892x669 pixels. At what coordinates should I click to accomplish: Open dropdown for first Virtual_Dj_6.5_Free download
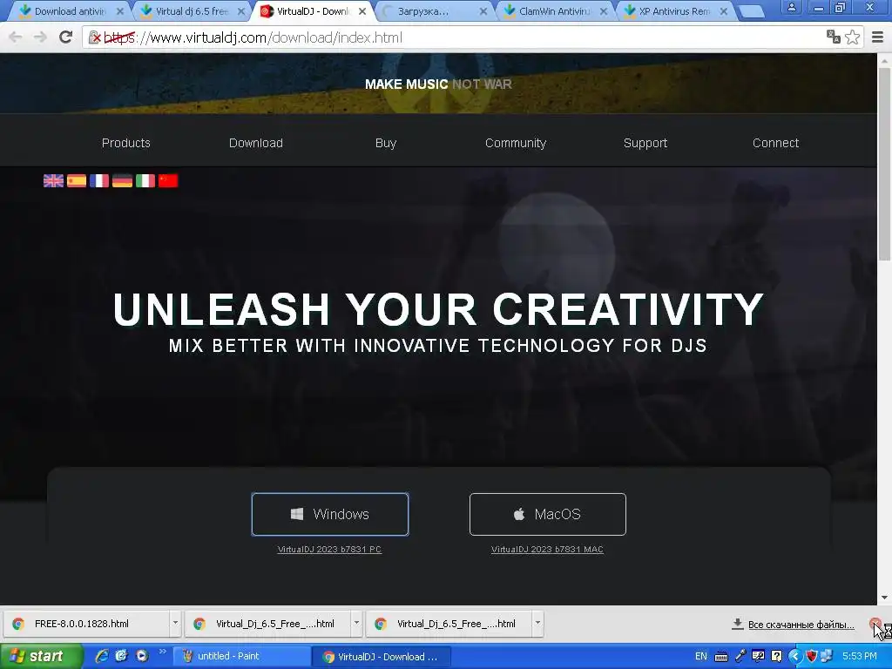[356, 624]
